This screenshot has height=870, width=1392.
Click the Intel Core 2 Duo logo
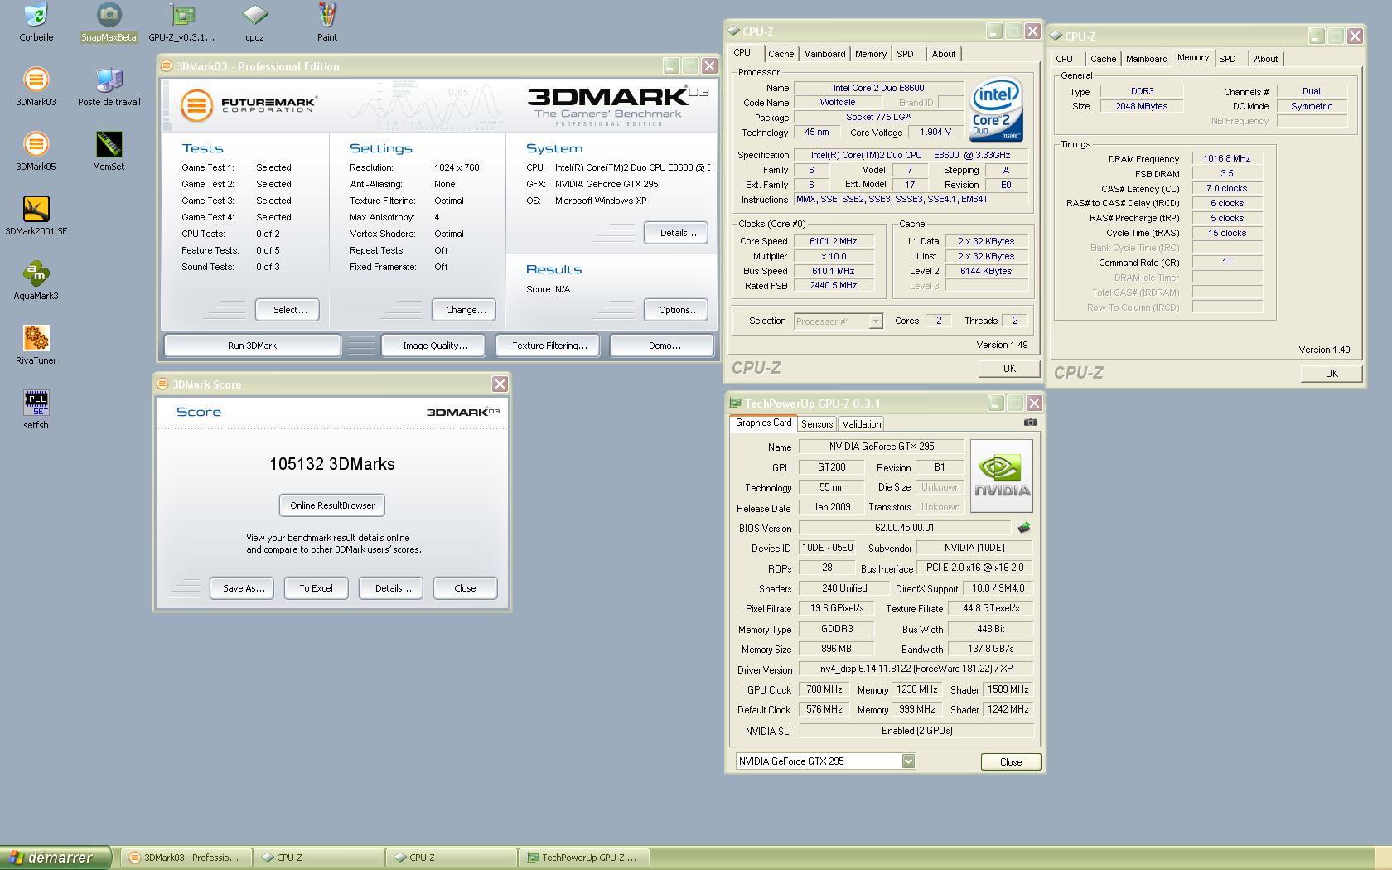tap(997, 110)
